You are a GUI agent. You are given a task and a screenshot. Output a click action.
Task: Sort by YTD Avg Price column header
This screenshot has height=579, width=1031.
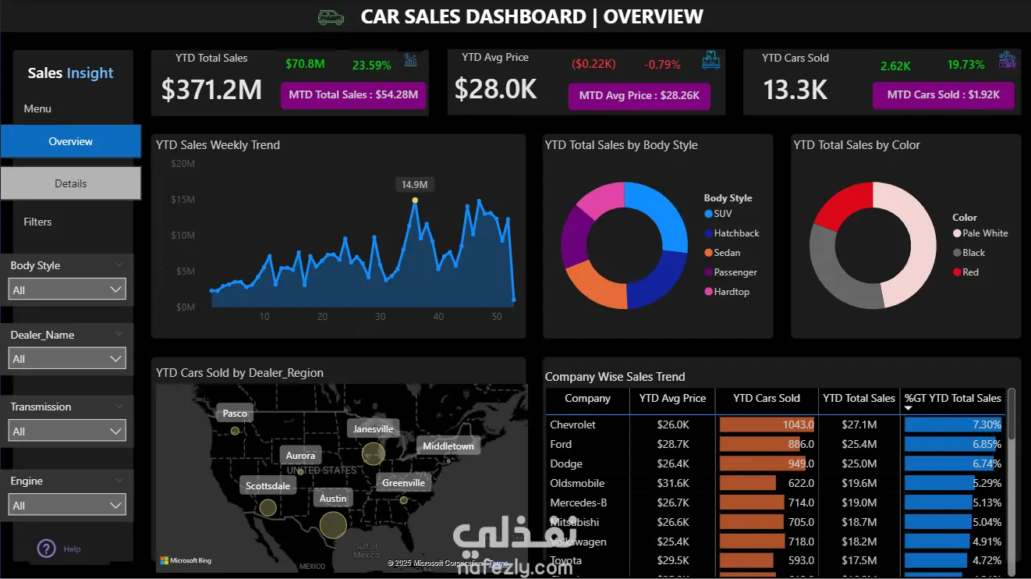672,398
